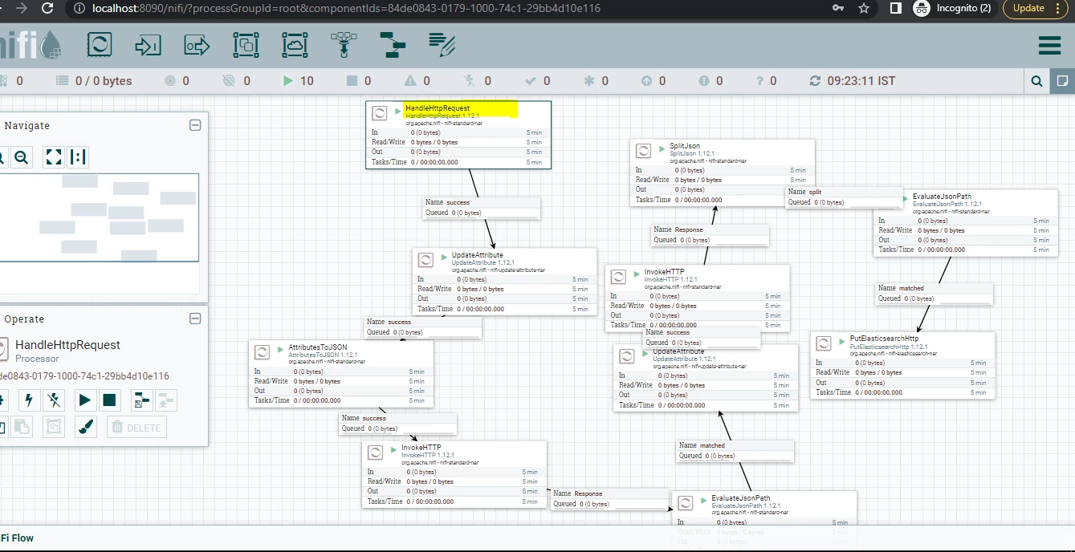Select the Remote Process Group icon
This screenshot has height=552, width=1075.
pyautogui.click(x=295, y=45)
